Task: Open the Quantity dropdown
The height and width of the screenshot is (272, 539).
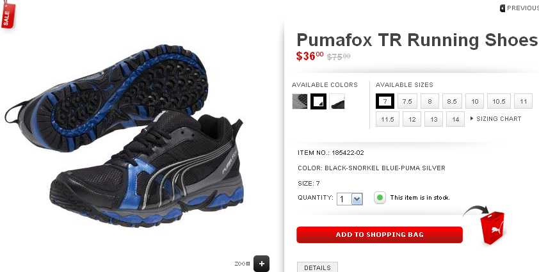Action: coord(350,199)
